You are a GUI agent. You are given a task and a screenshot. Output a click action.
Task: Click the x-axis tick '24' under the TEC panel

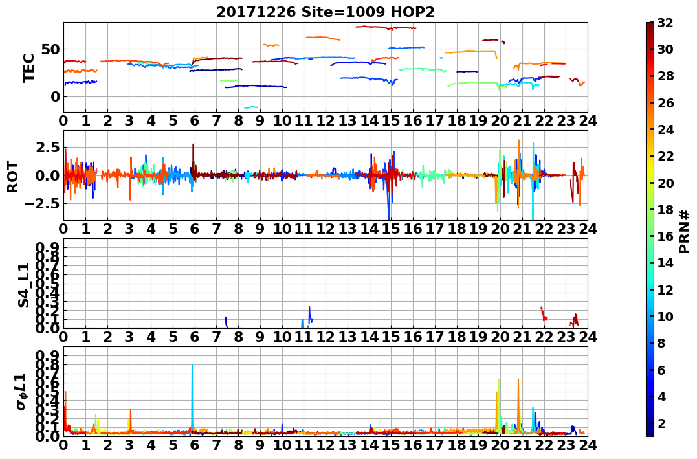[x=588, y=120]
